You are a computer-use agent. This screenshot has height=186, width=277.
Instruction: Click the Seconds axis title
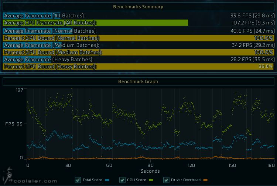click(150, 171)
